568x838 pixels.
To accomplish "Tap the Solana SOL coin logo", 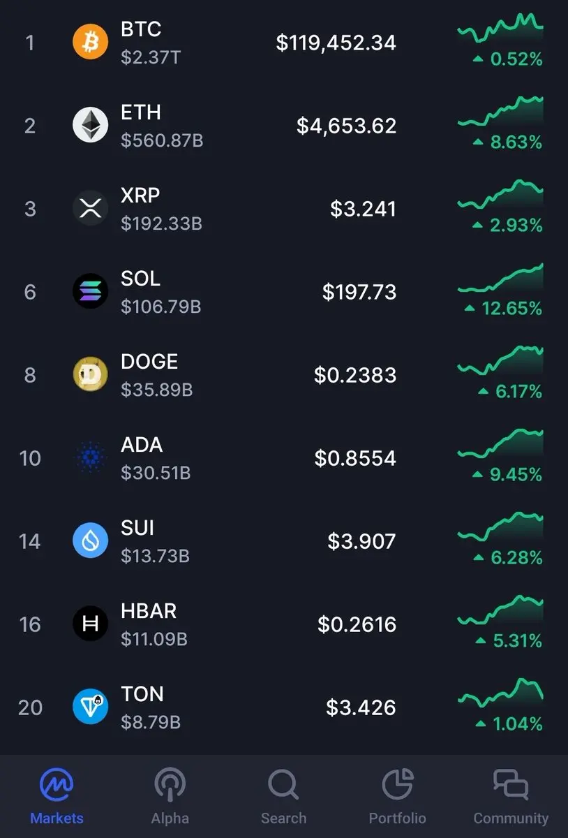I will pyautogui.click(x=91, y=291).
